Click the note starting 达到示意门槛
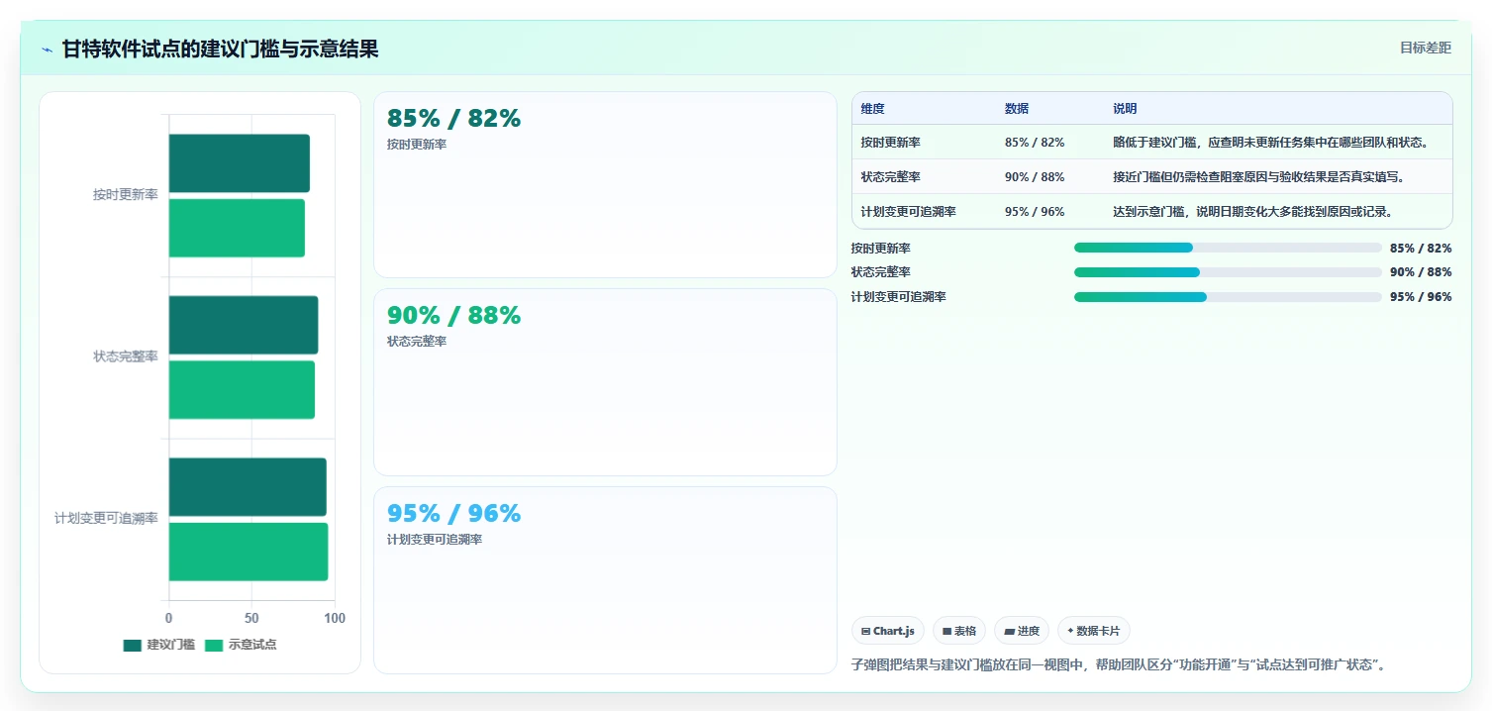 pos(1253,212)
